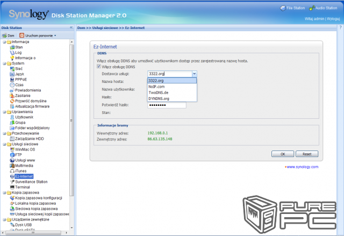
Task: Click the Potwierdź hasło password field
Action: 167,105
